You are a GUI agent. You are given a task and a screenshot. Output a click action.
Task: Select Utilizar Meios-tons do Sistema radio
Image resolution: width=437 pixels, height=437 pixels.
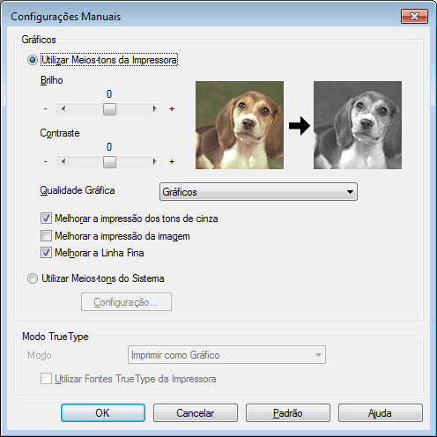33,278
